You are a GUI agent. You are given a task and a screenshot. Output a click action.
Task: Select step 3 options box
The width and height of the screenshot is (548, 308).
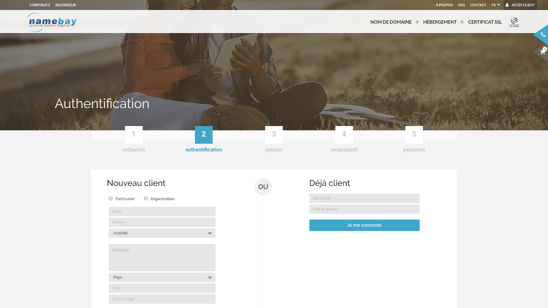click(x=274, y=135)
